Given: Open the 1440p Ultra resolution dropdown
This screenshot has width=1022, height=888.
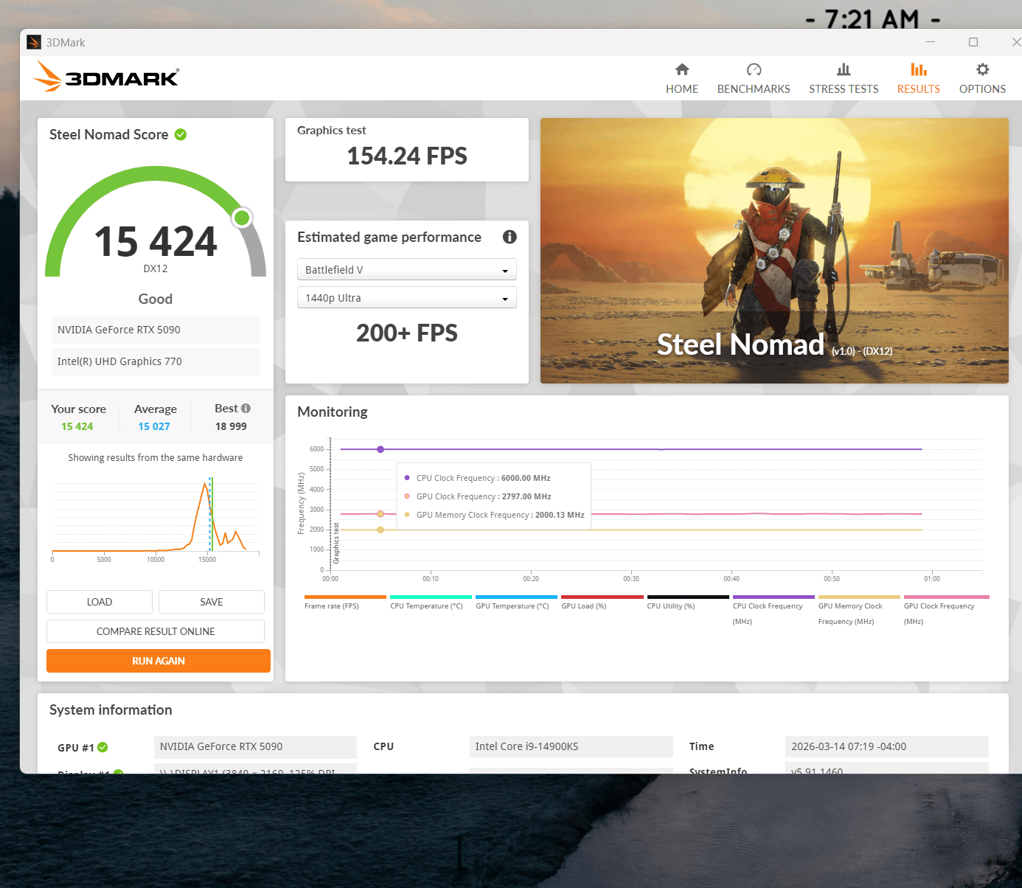Looking at the screenshot, I should coord(406,298).
